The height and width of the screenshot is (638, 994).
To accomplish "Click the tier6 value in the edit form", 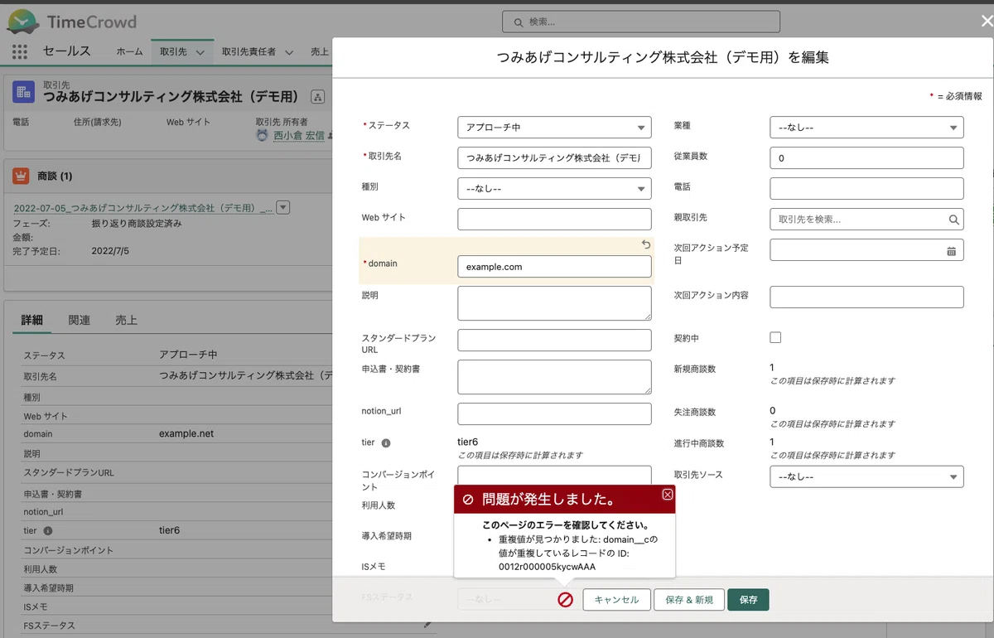I will (x=468, y=442).
